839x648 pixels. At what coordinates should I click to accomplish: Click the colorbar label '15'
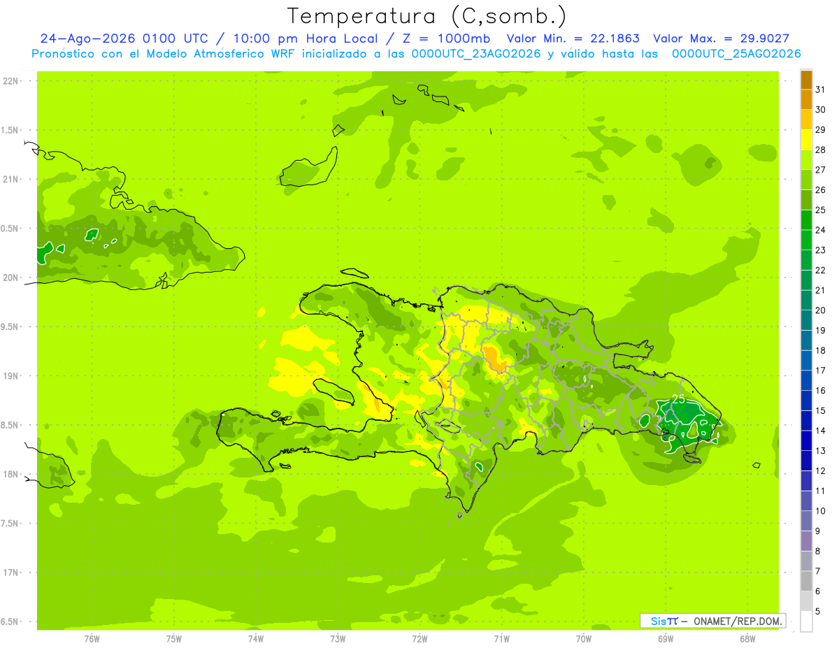pos(821,411)
